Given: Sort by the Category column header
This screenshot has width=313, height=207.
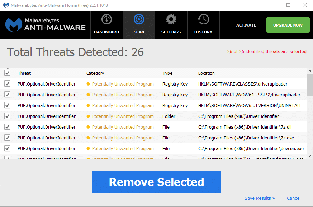Looking at the screenshot, I should [95, 73].
